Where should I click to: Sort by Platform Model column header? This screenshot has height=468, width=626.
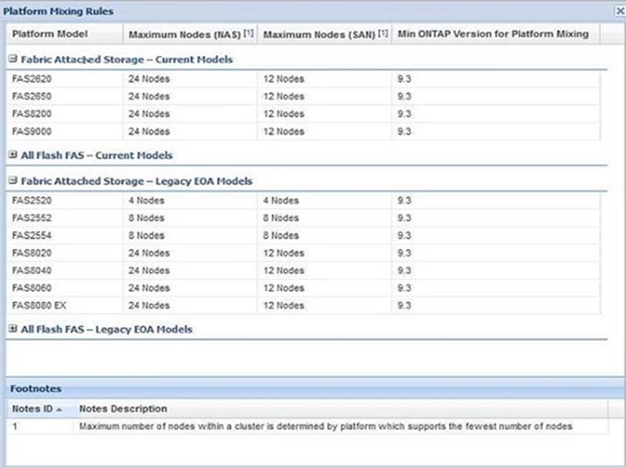coord(50,34)
